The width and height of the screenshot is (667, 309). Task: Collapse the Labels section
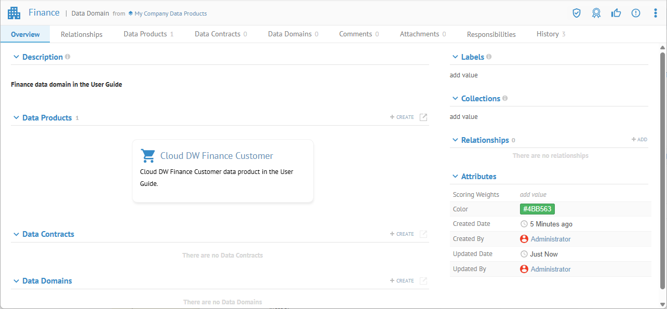pos(455,57)
